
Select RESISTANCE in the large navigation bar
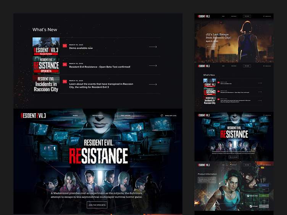click(x=97, y=116)
